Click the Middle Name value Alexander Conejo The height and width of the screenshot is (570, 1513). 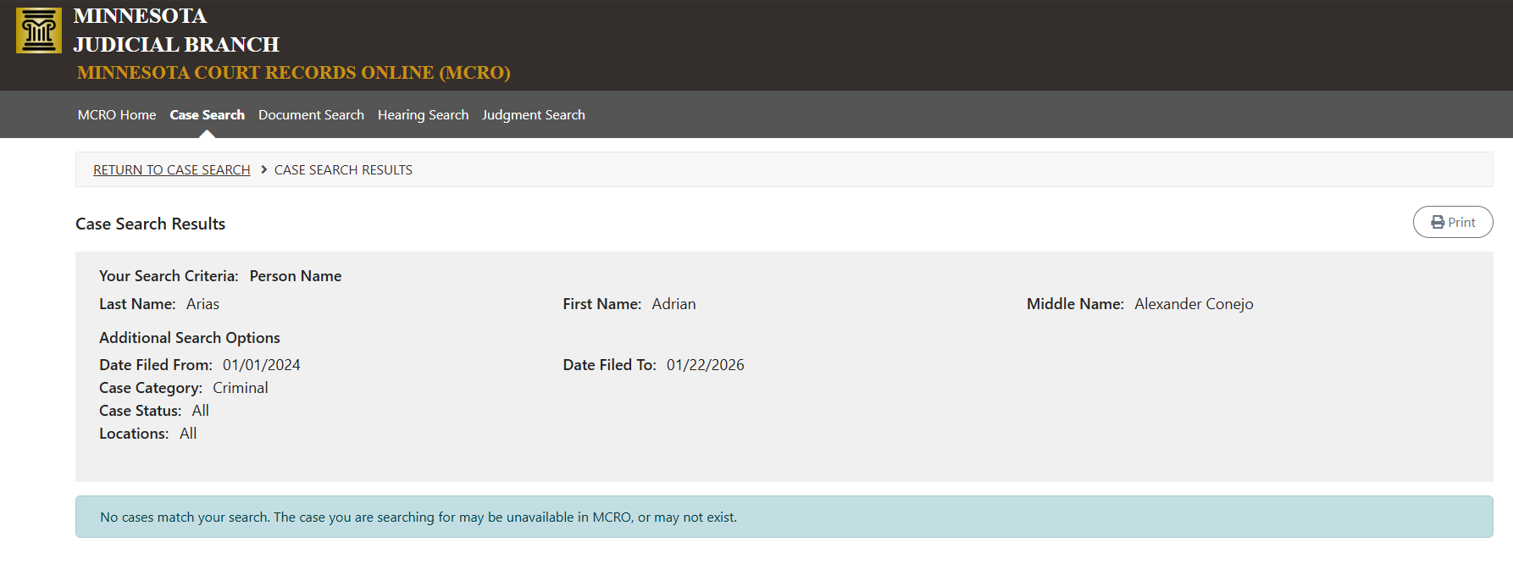pos(1194,304)
